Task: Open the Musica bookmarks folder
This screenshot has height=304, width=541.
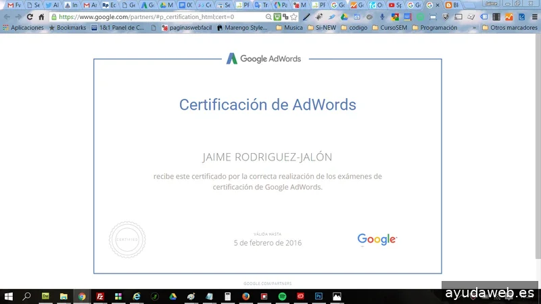Action: [289, 28]
